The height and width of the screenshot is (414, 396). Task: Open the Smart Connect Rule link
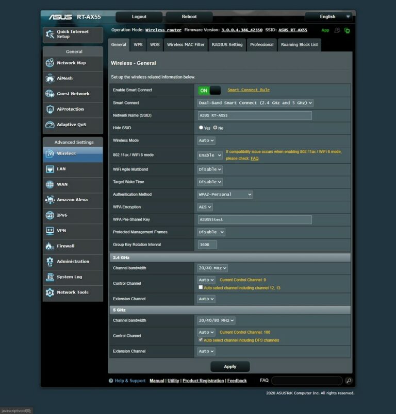(x=249, y=90)
